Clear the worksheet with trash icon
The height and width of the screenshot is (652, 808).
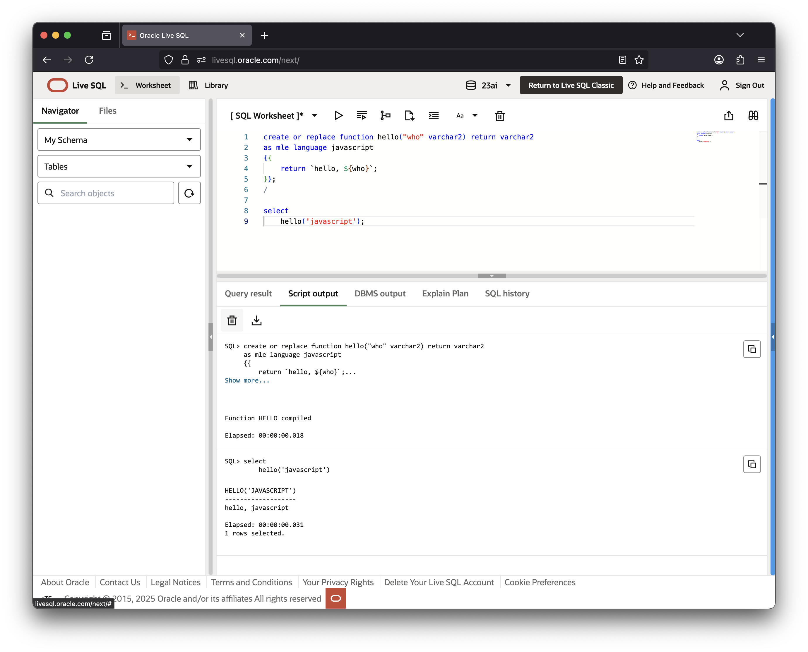(499, 116)
